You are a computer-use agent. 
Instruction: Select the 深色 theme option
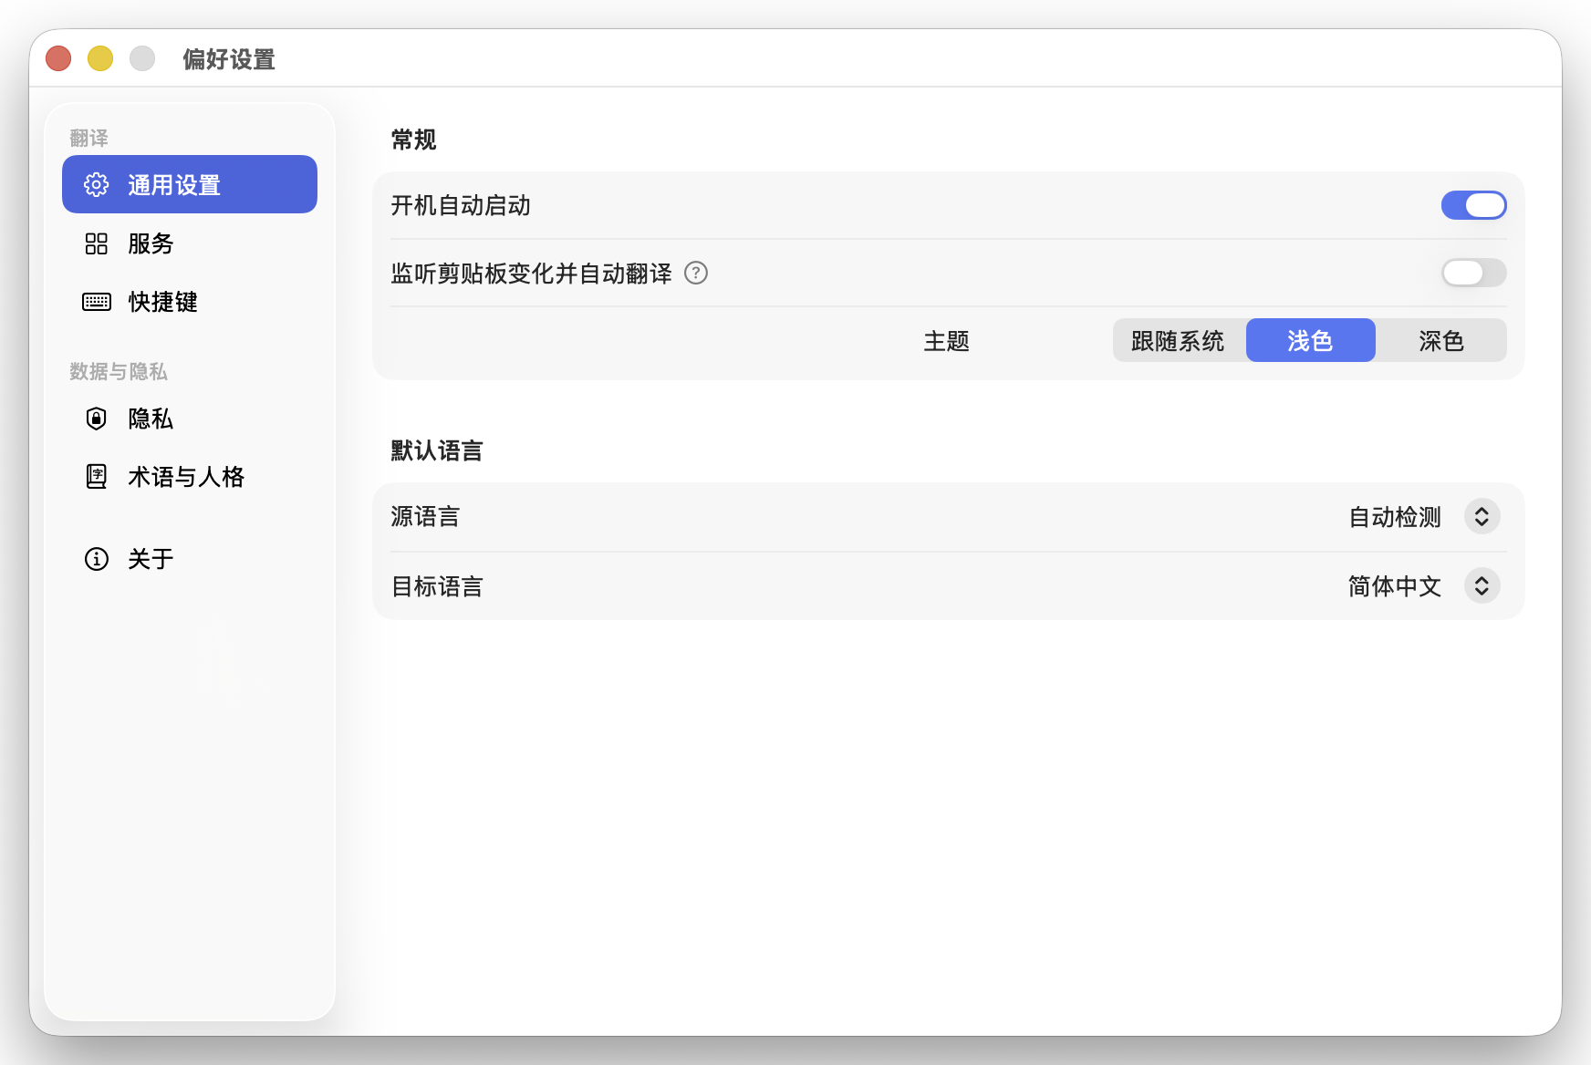(x=1440, y=341)
